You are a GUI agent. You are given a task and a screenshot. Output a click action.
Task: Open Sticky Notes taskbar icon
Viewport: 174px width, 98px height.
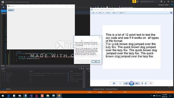(14, 96)
